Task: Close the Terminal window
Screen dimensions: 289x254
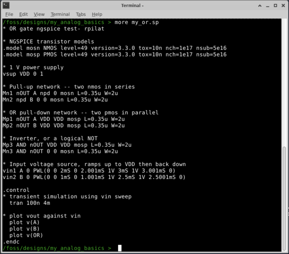Action: (283, 5)
